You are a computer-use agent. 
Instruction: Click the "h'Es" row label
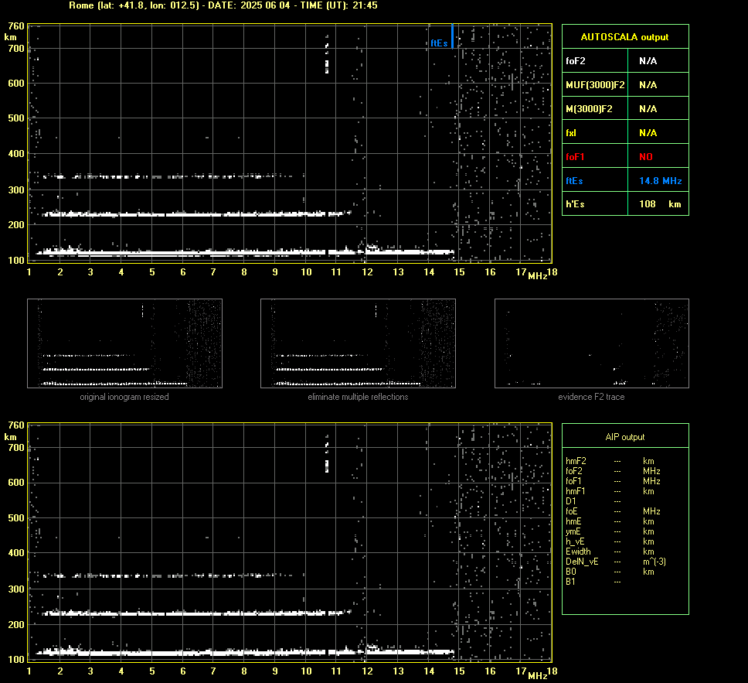575,204
